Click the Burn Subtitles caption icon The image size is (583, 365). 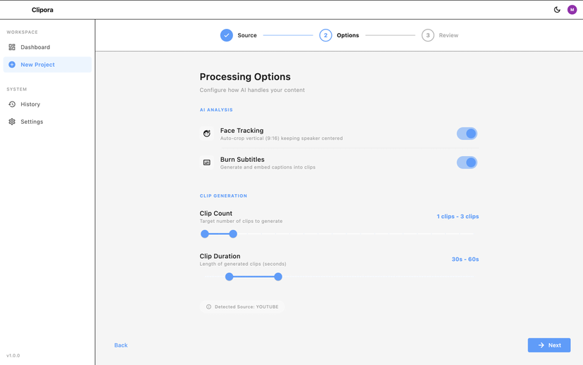click(x=207, y=162)
